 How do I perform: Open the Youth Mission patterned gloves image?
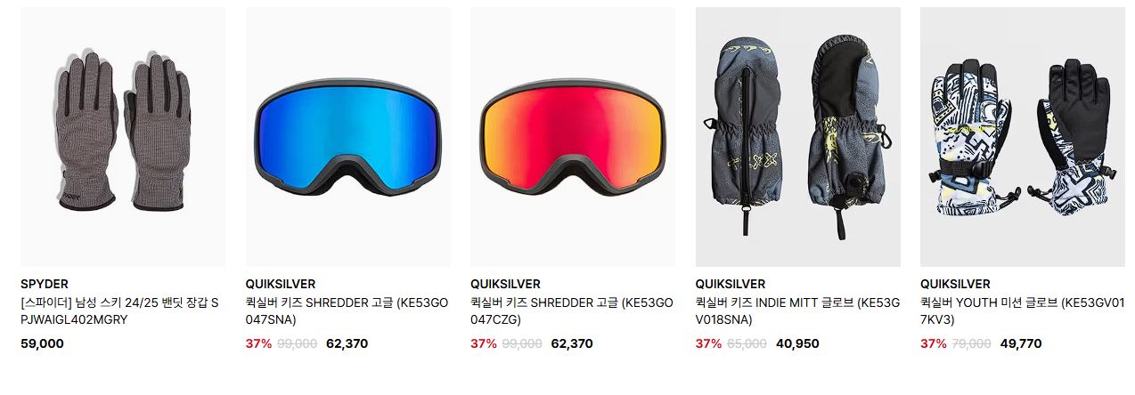click(x=1023, y=137)
